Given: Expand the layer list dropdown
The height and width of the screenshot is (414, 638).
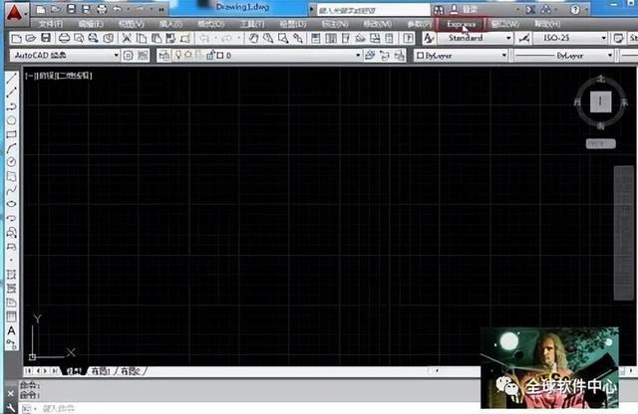Looking at the screenshot, I should coord(358,56).
